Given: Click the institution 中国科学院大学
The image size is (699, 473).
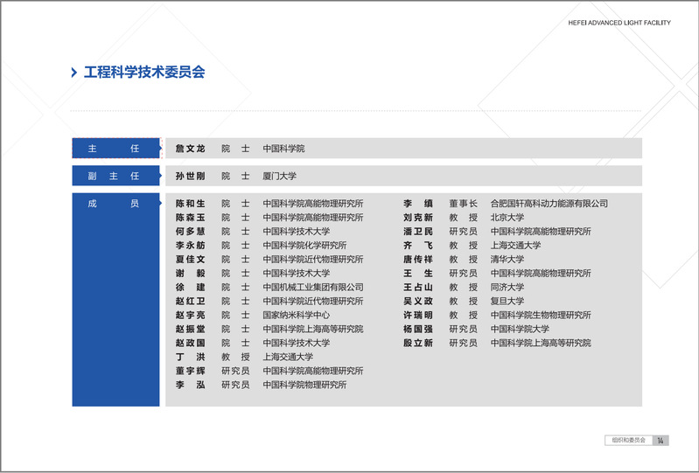Looking at the screenshot, I should click(520, 329).
